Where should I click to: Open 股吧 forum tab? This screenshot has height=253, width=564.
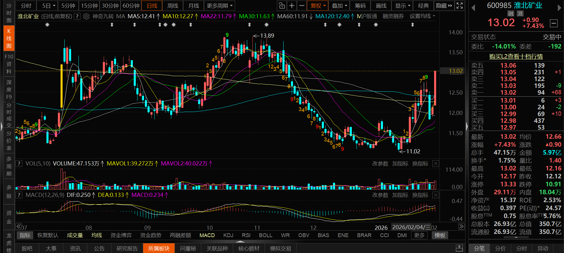(27, 248)
